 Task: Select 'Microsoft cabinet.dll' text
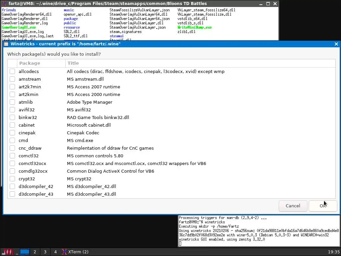coord(89,125)
